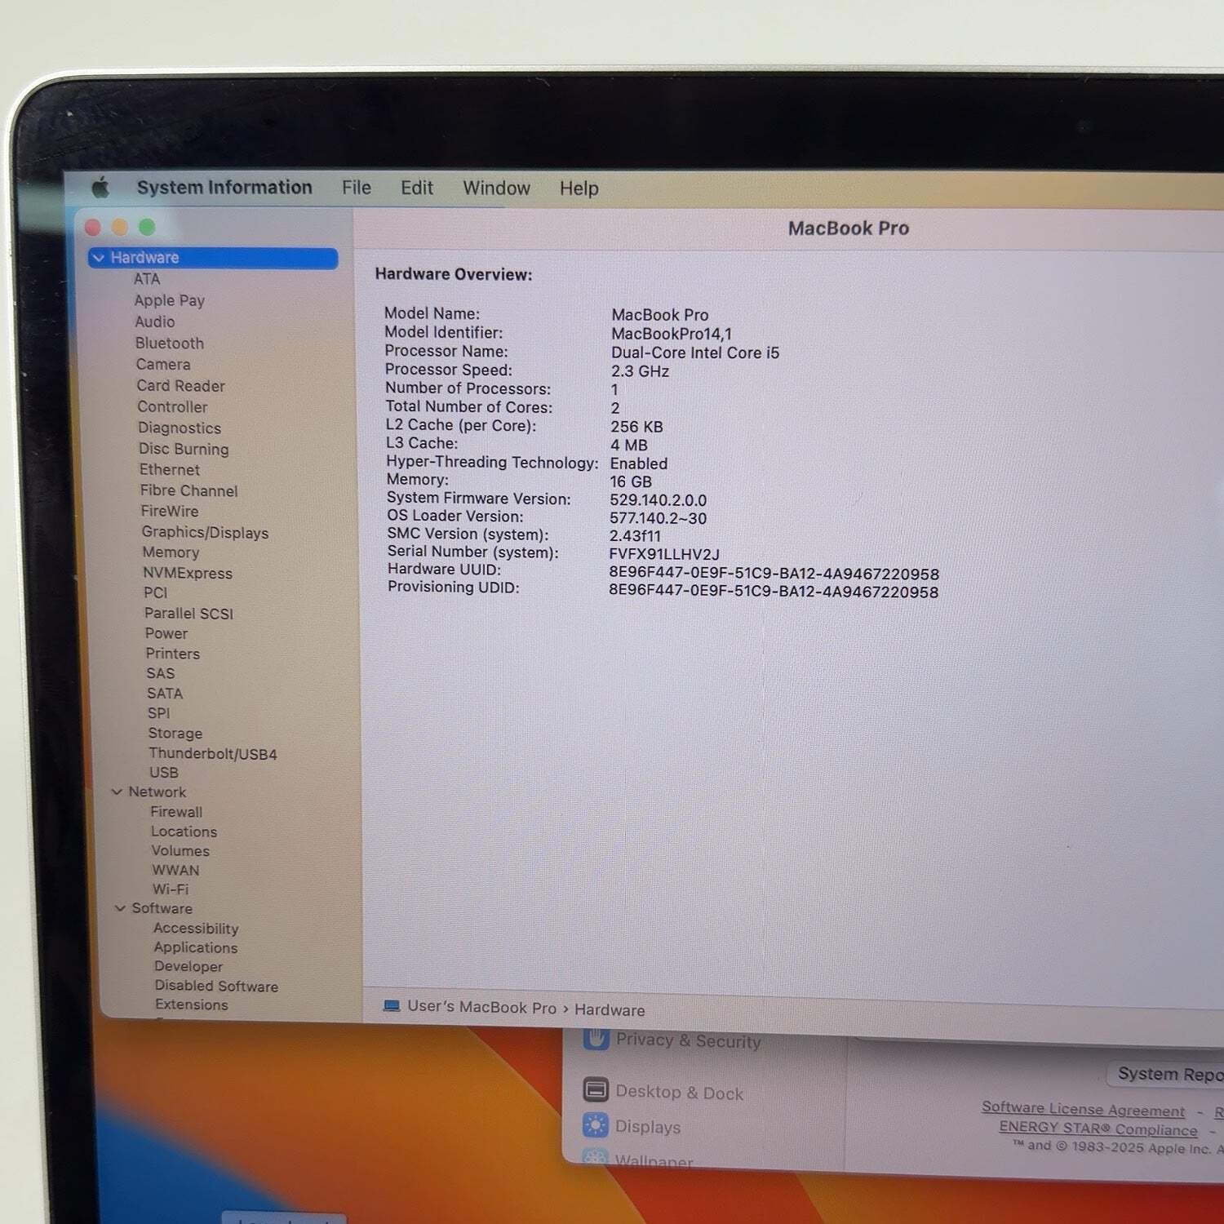This screenshot has width=1224, height=1224.
Task: Click Hardware in the path bar
Action: [x=610, y=1009]
